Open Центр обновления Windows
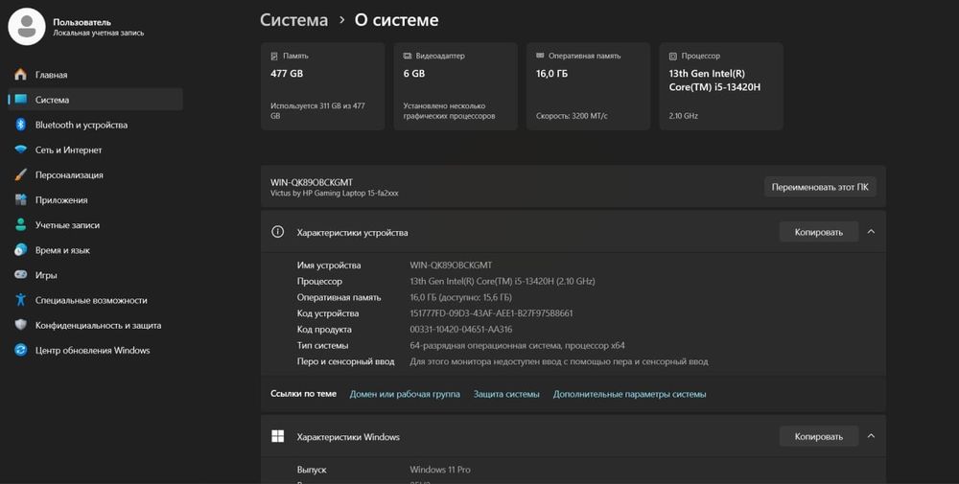The width and height of the screenshot is (959, 484). 95,350
